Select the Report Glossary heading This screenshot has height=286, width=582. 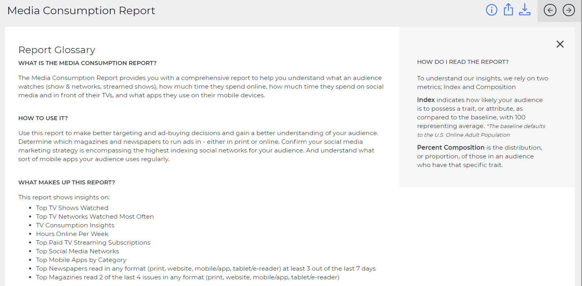click(57, 50)
